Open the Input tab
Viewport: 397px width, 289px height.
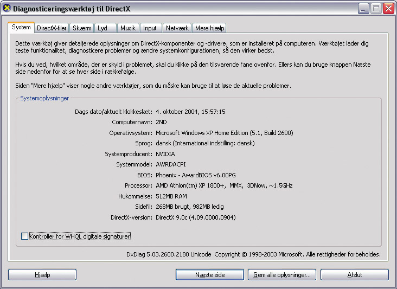tap(151, 28)
